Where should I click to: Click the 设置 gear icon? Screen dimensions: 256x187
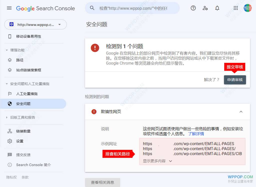coord(10,141)
